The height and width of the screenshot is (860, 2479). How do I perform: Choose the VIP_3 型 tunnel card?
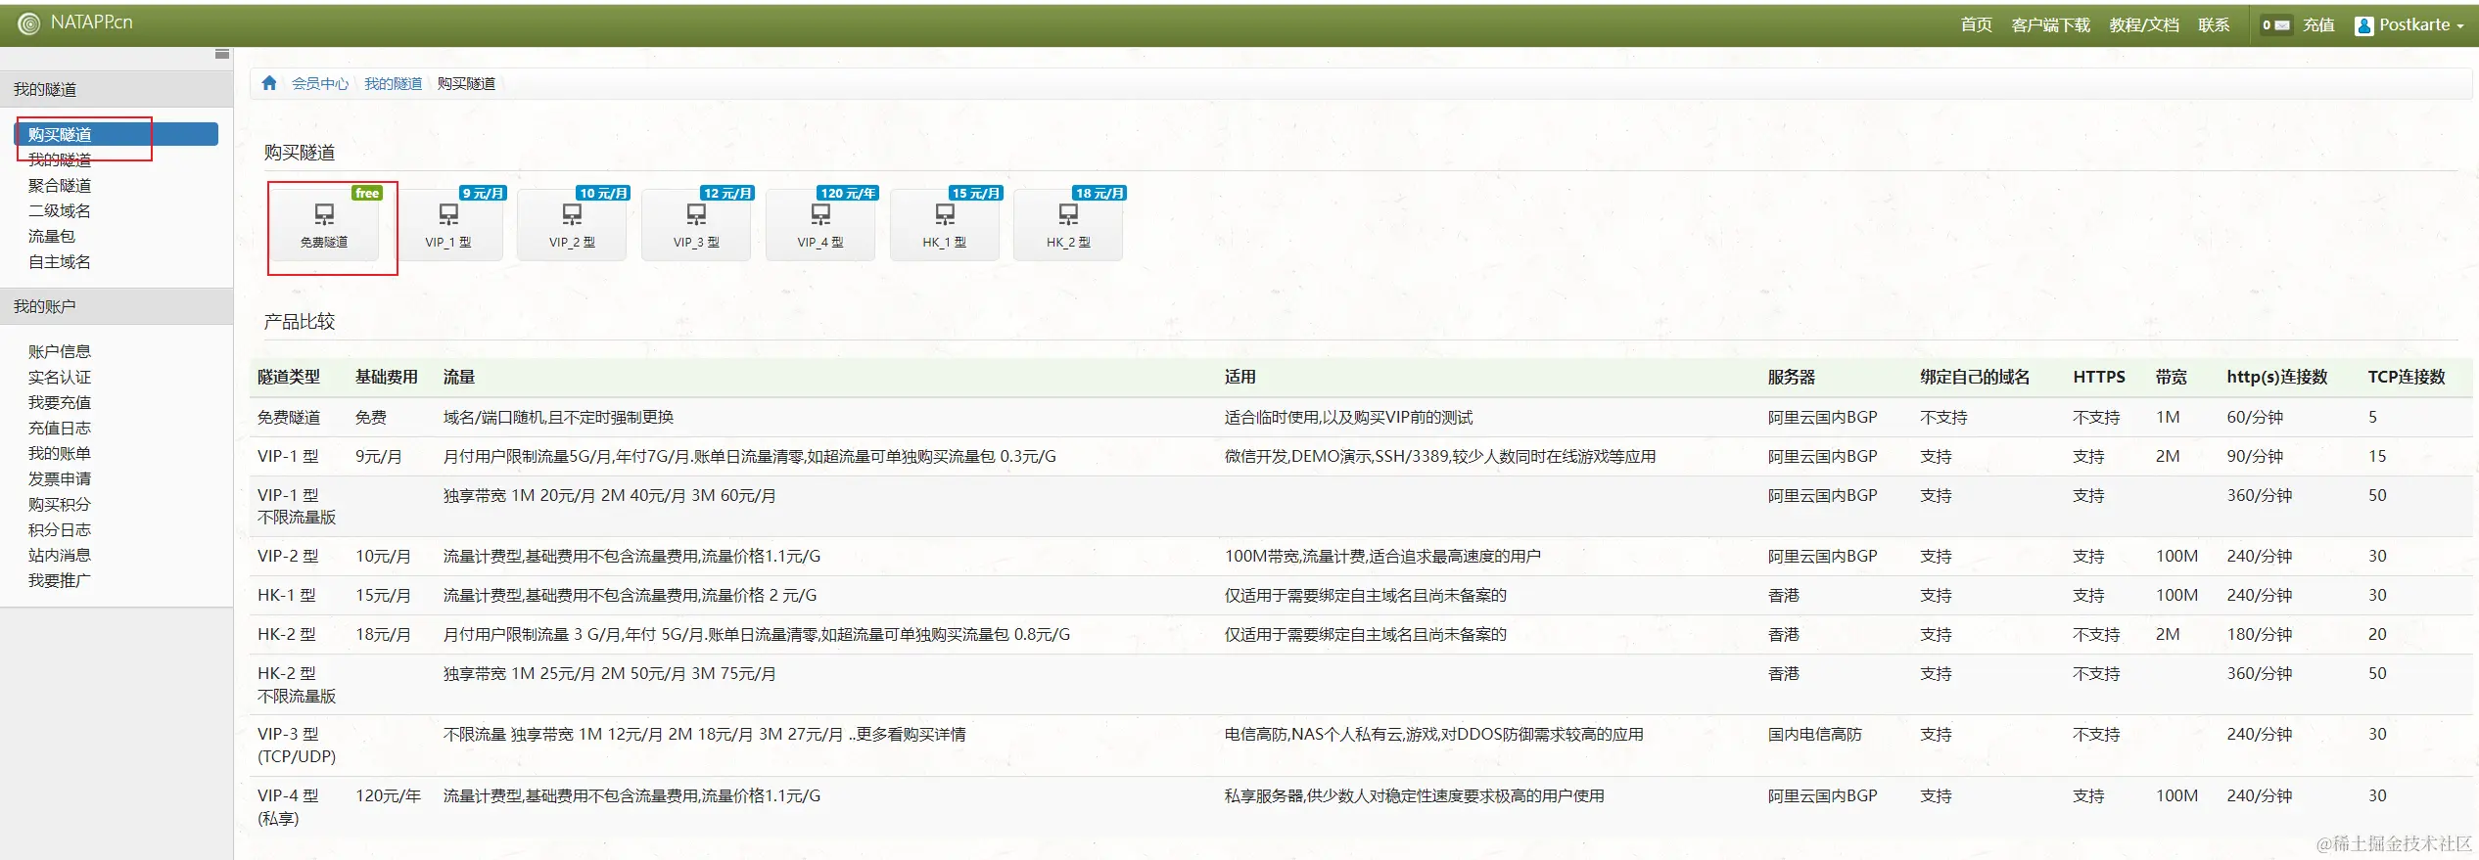click(x=696, y=225)
